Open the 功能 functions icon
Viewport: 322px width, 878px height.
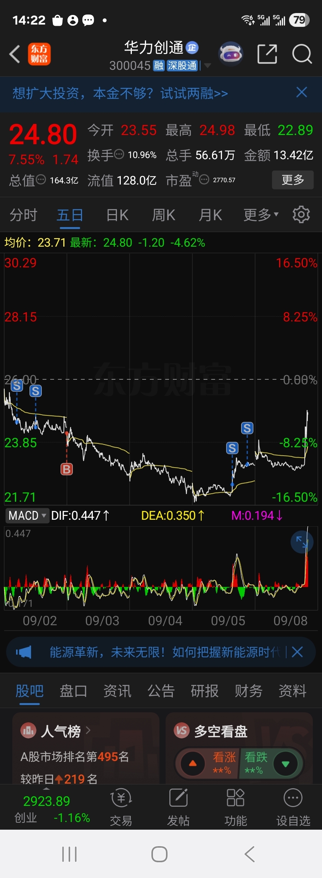[235, 798]
